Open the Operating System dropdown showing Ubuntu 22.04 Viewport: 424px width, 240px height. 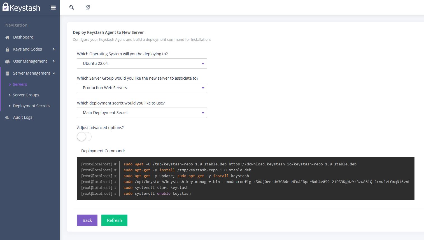pos(142,63)
